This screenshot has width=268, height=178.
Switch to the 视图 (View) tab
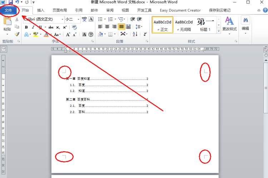click(x=125, y=10)
